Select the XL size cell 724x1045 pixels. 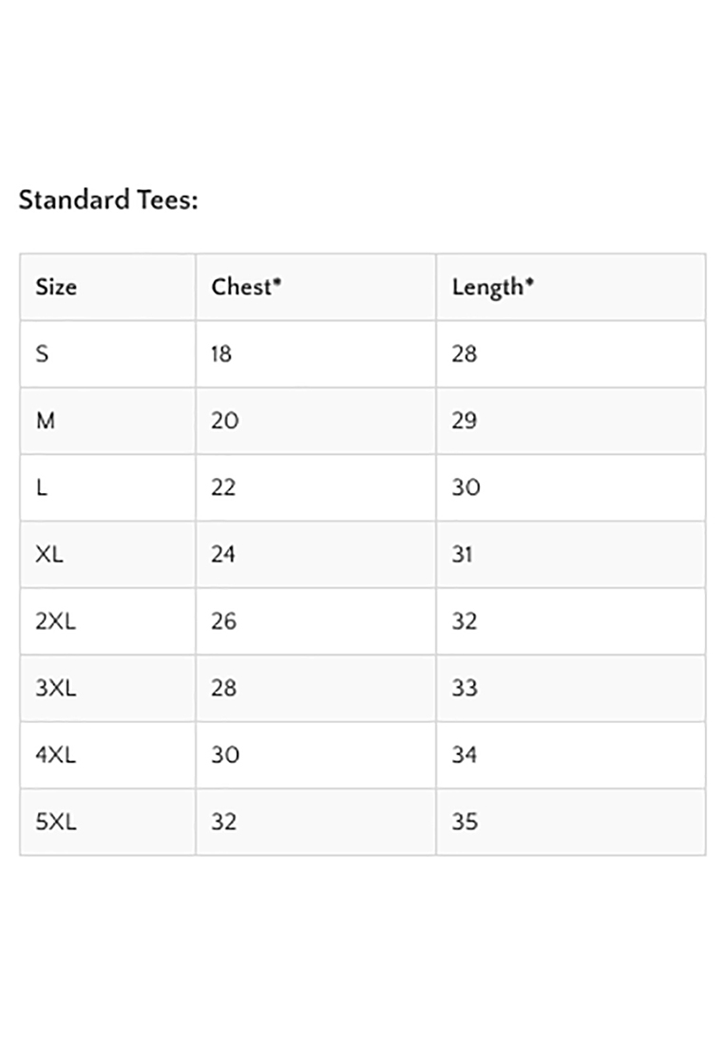(49, 554)
